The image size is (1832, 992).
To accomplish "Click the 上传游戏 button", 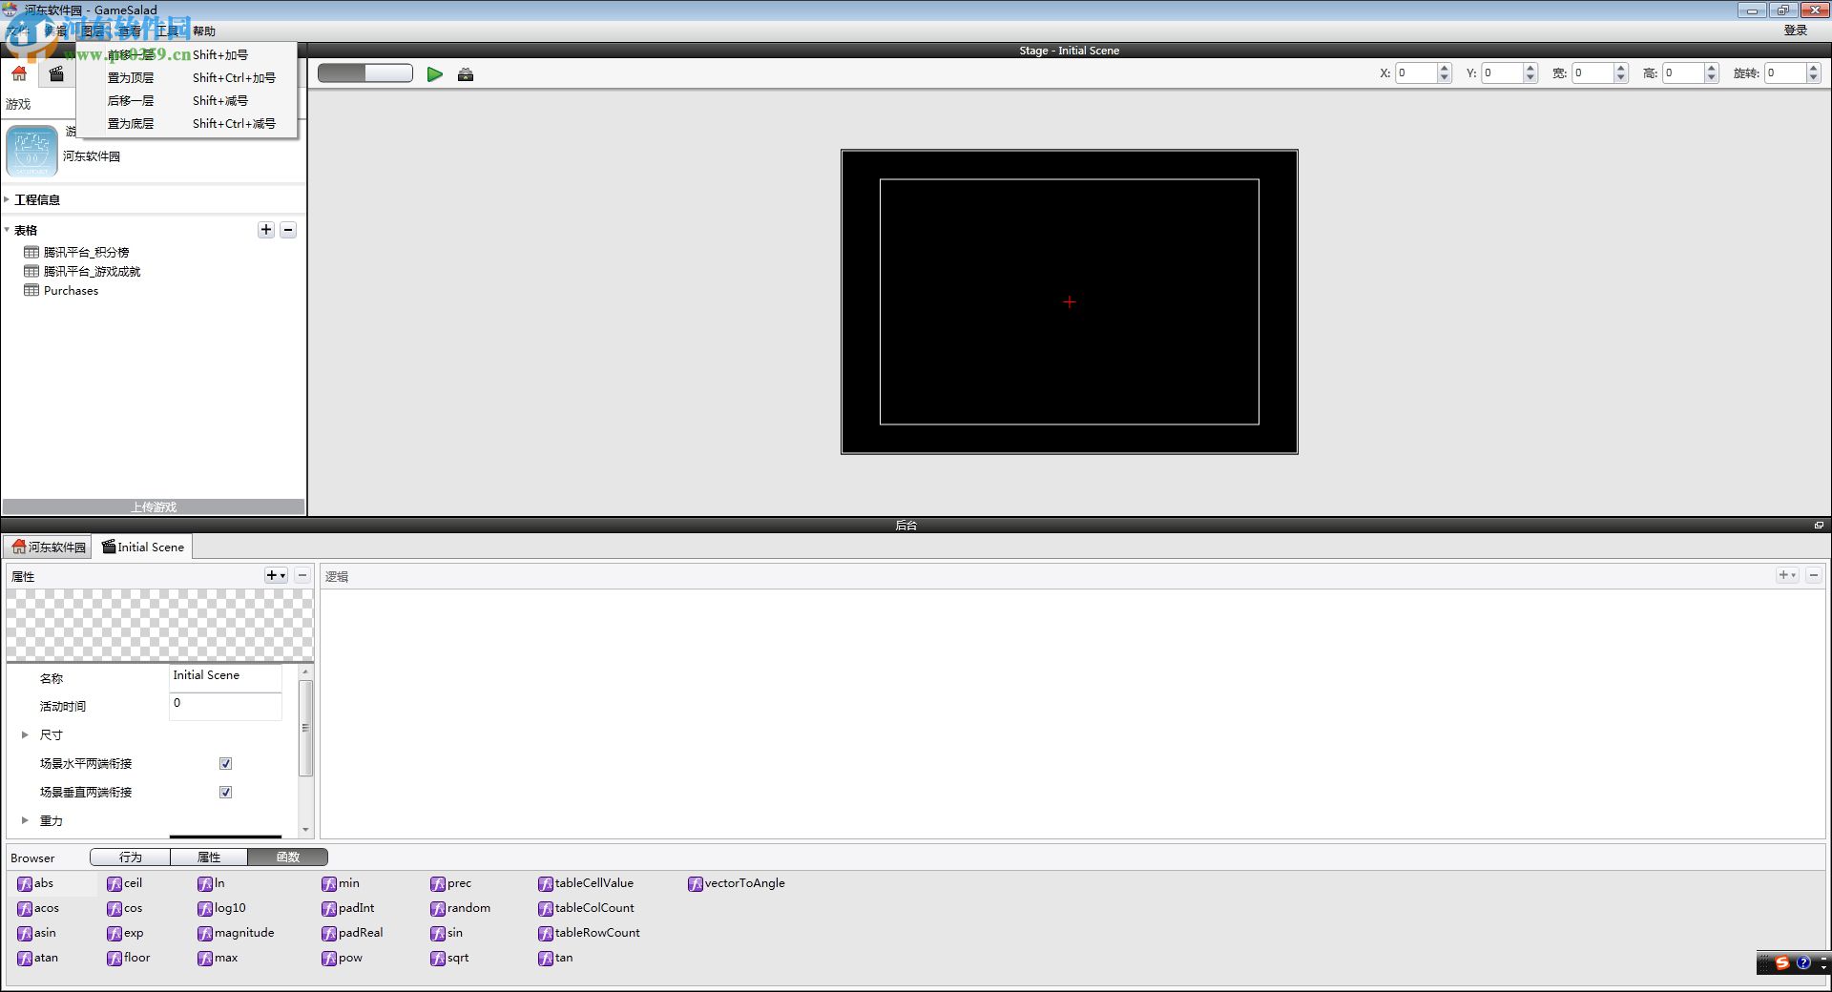I will coord(154,506).
